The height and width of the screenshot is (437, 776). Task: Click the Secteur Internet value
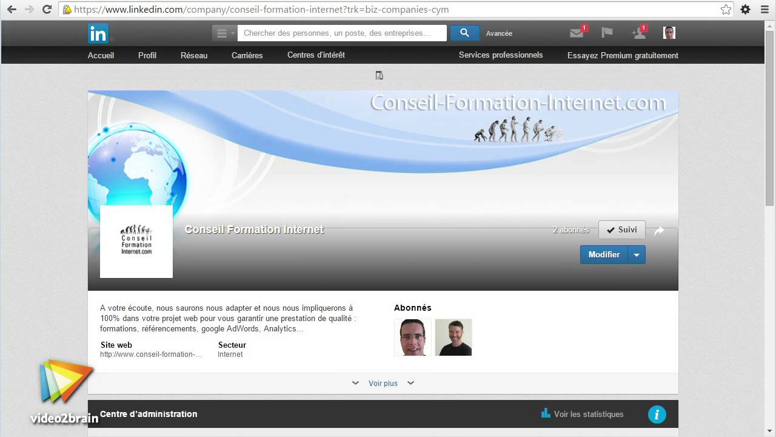click(x=230, y=354)
